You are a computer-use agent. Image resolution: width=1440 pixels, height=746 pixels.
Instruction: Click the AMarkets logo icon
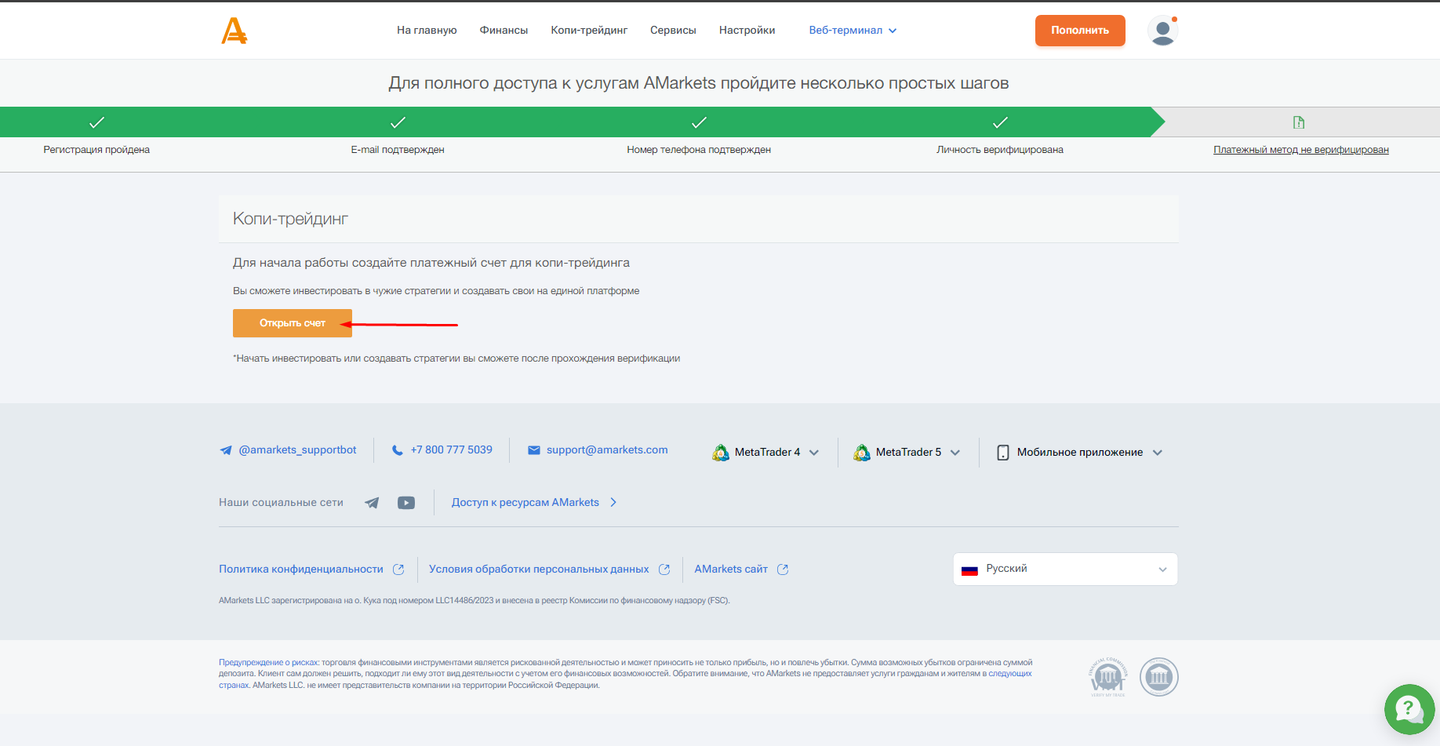(x=234, y=31)
